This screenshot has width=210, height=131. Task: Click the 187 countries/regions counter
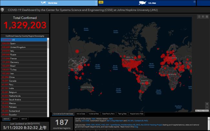(62, 124)
